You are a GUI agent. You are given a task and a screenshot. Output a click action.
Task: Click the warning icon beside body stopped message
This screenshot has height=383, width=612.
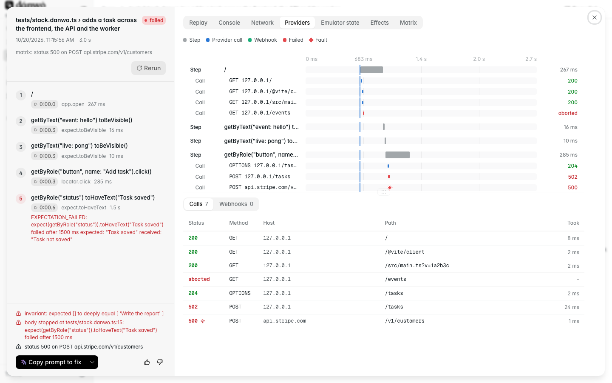coord(19,323)
